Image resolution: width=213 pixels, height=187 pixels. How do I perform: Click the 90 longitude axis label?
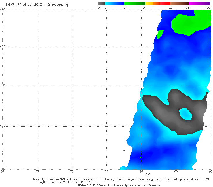click(x=211, y=171)
